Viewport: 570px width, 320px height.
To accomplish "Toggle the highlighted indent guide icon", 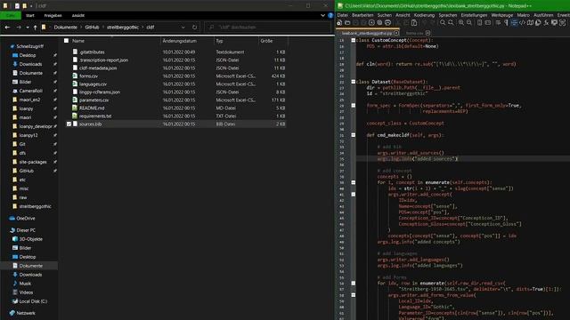I will [x=514, y=23].
